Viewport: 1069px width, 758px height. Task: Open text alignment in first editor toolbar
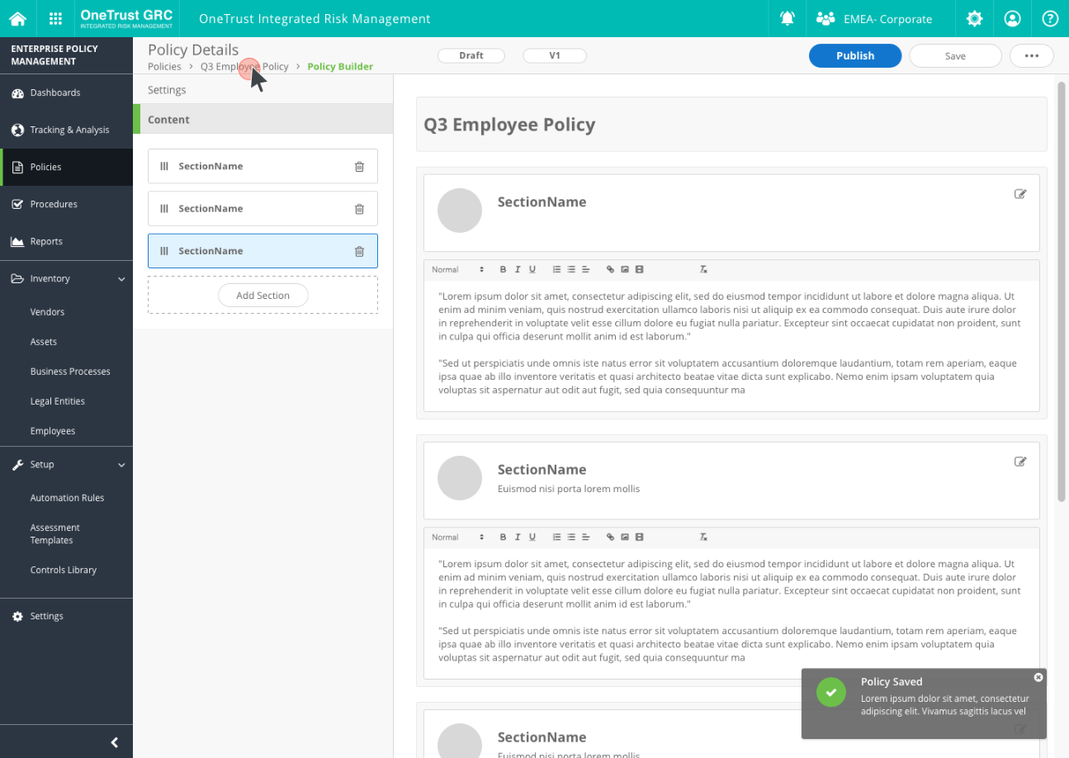pyautogui.click(x=585, y=270)
